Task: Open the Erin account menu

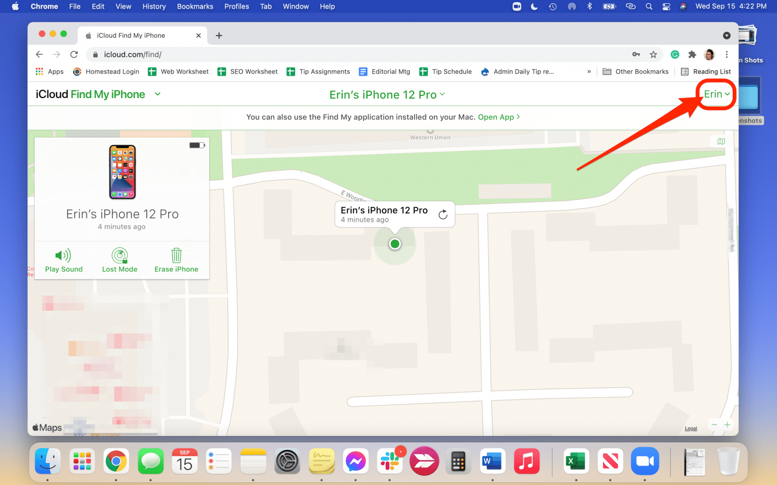Action: [717, 94]
